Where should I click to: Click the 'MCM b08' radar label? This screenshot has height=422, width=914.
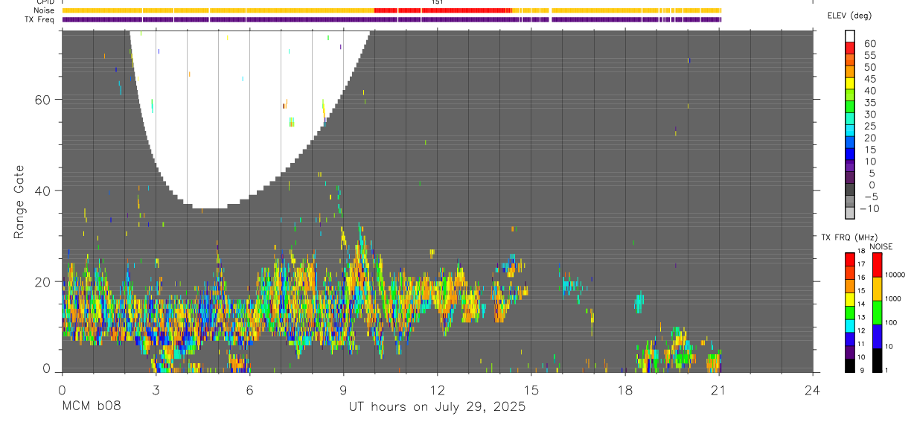pyautogui.click(x=91, y=406)
